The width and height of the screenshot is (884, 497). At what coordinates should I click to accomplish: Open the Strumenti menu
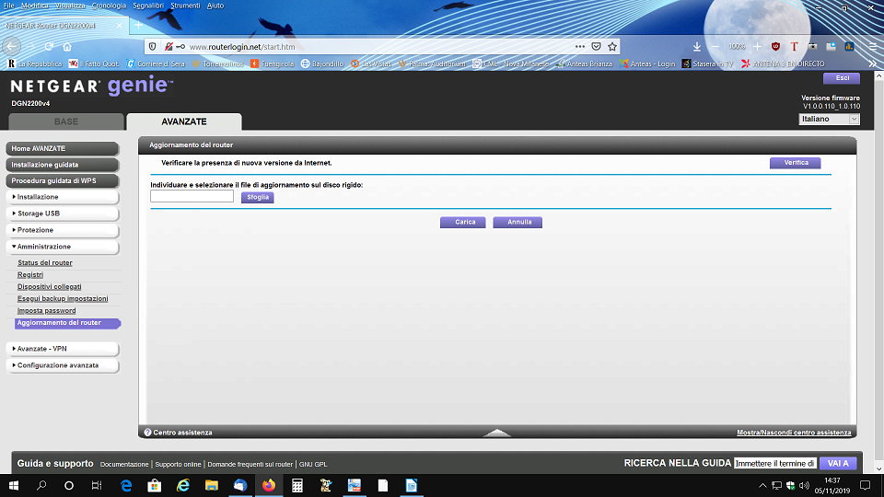click(x=185, y=6)
